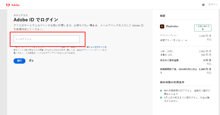This screenshot has height=115, width=220.
Task: Click the 戻る link
Action: click(x=31, y=61)
